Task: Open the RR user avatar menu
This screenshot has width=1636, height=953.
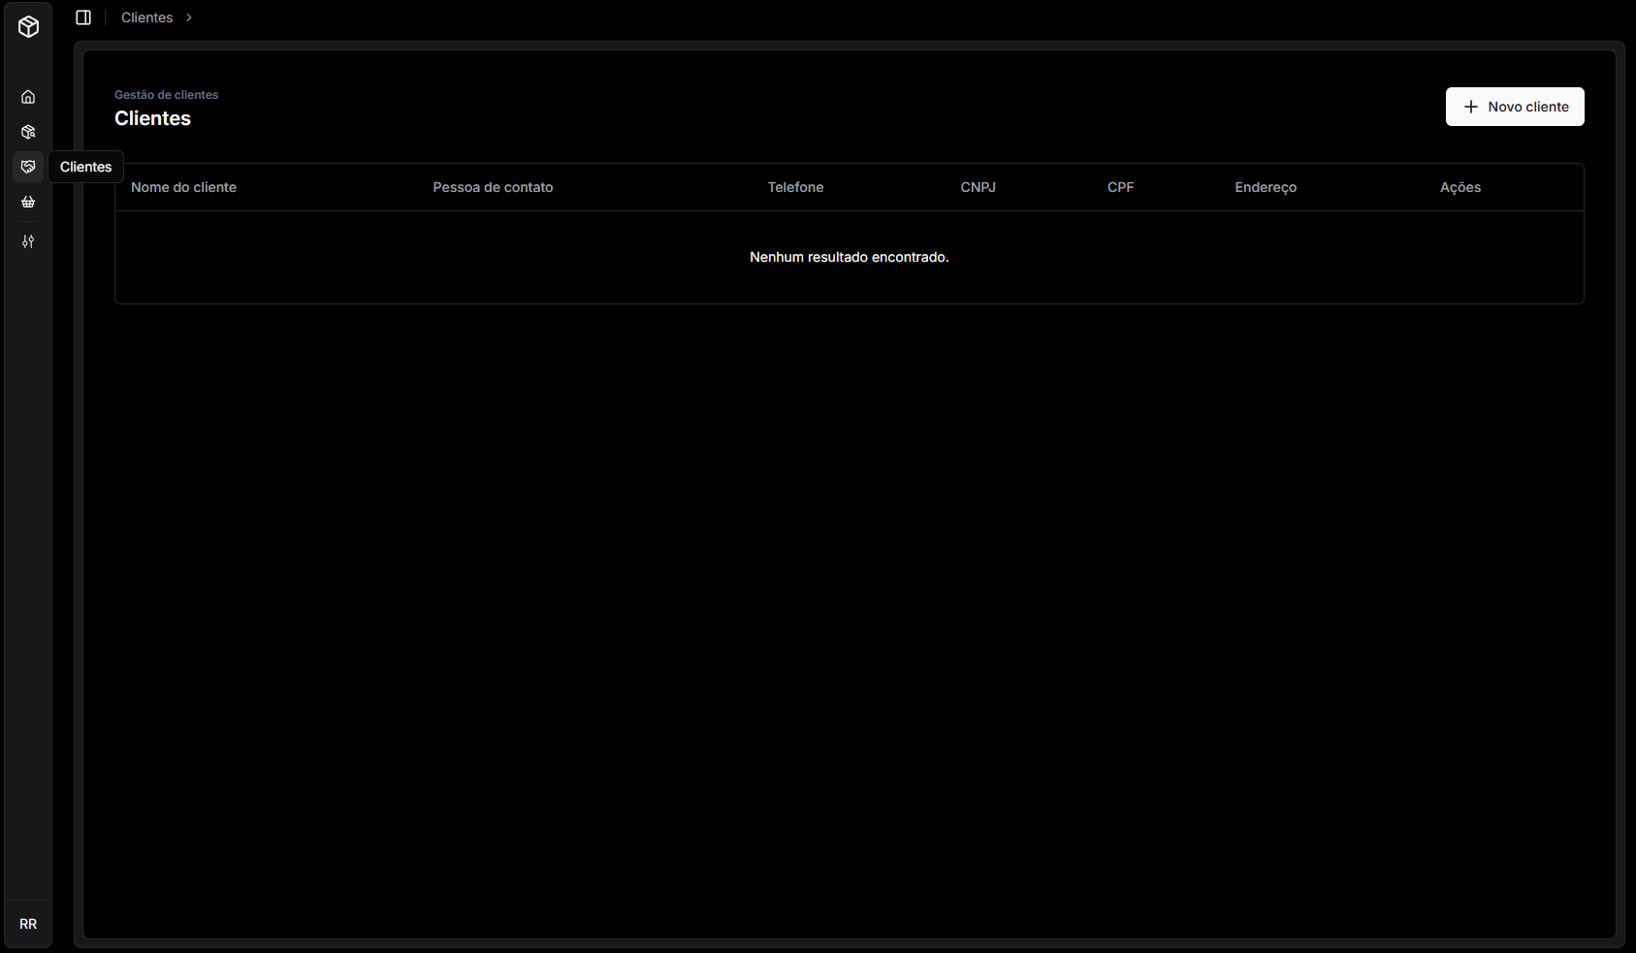Action: tap(28, 924)
